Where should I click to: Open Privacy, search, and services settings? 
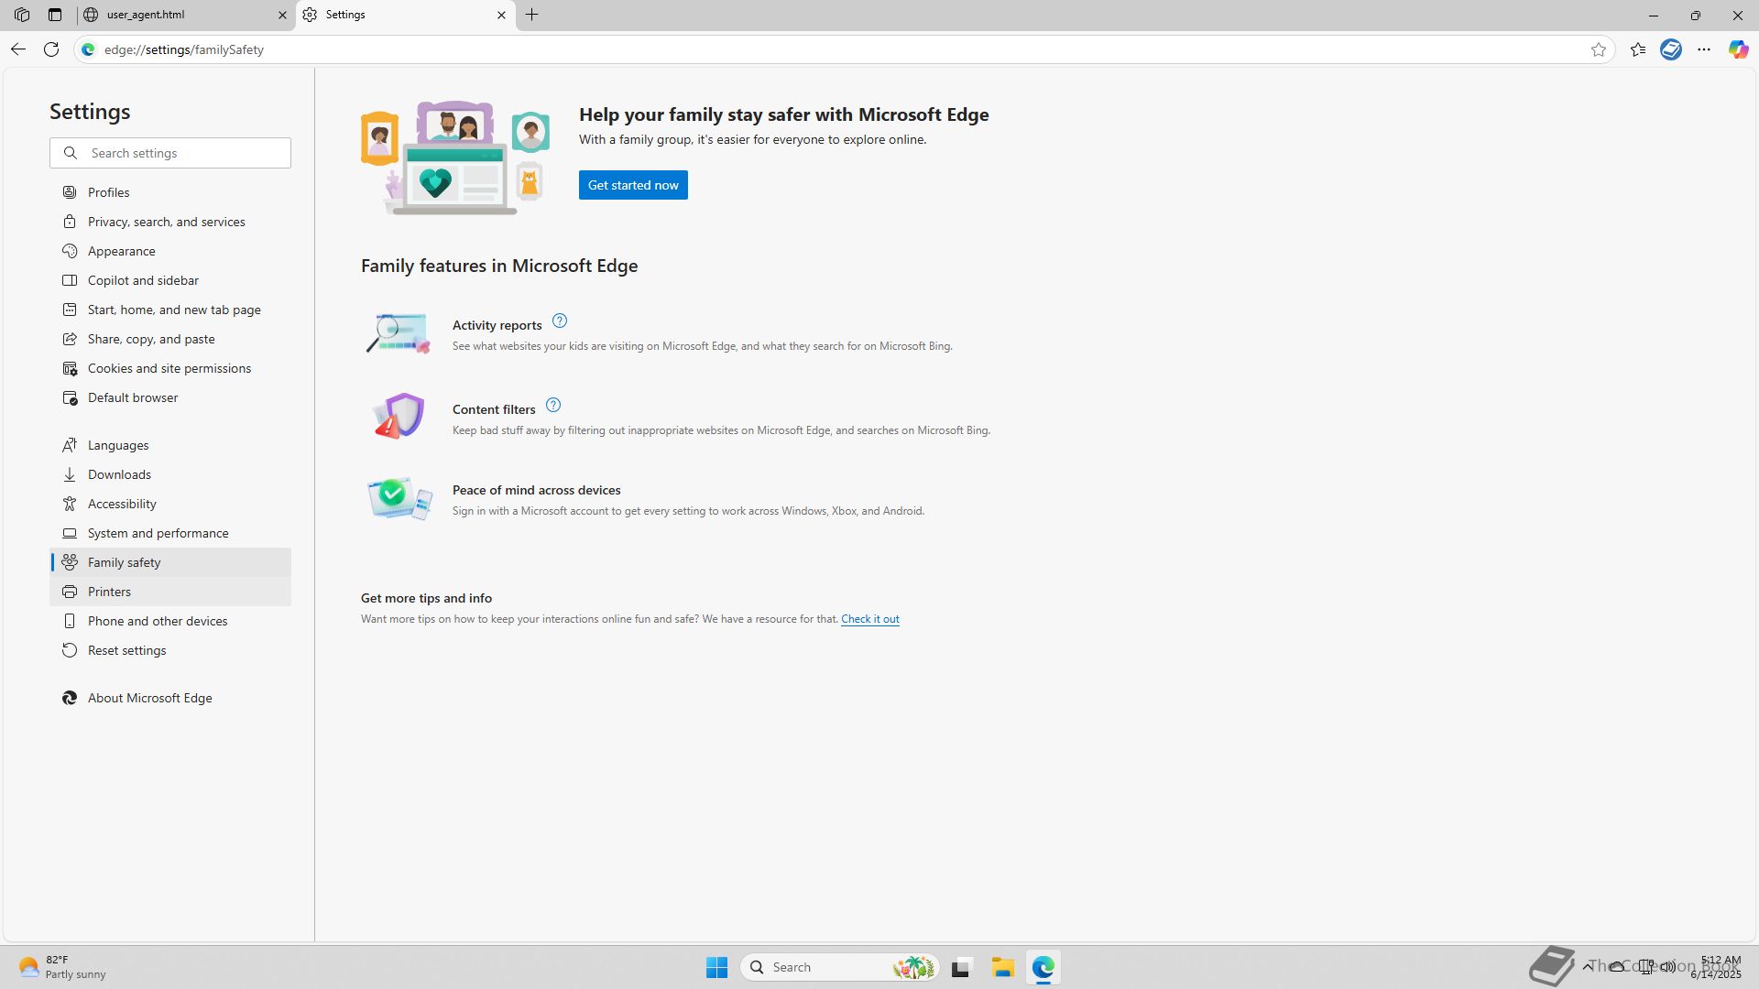pyautogui.click(x=166, y=222)
